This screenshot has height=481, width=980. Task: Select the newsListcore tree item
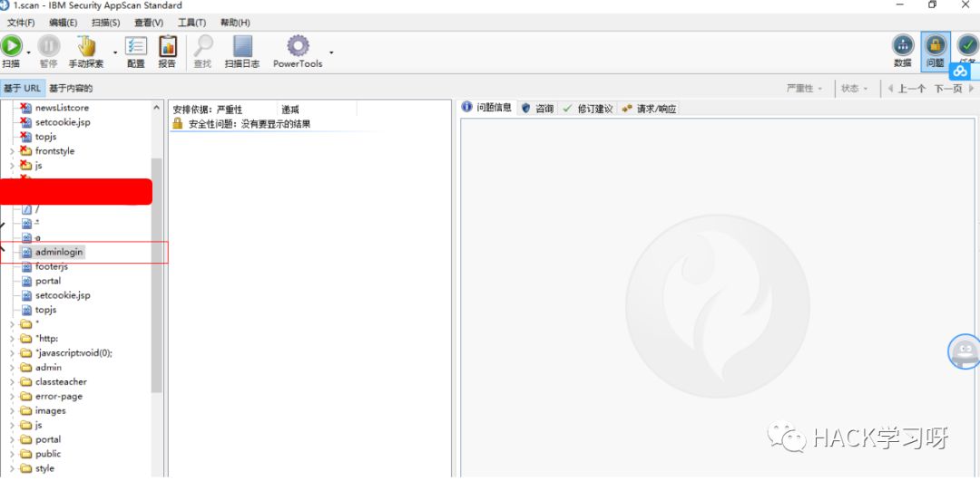[x=62, y=108]
